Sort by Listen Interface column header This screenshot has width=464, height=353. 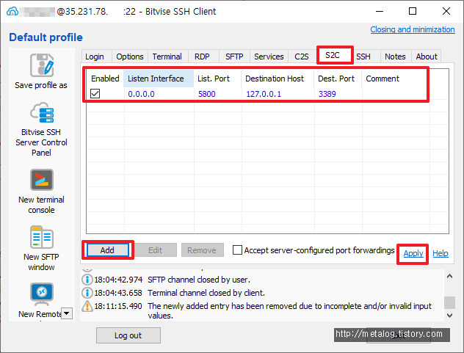[159, 79]
